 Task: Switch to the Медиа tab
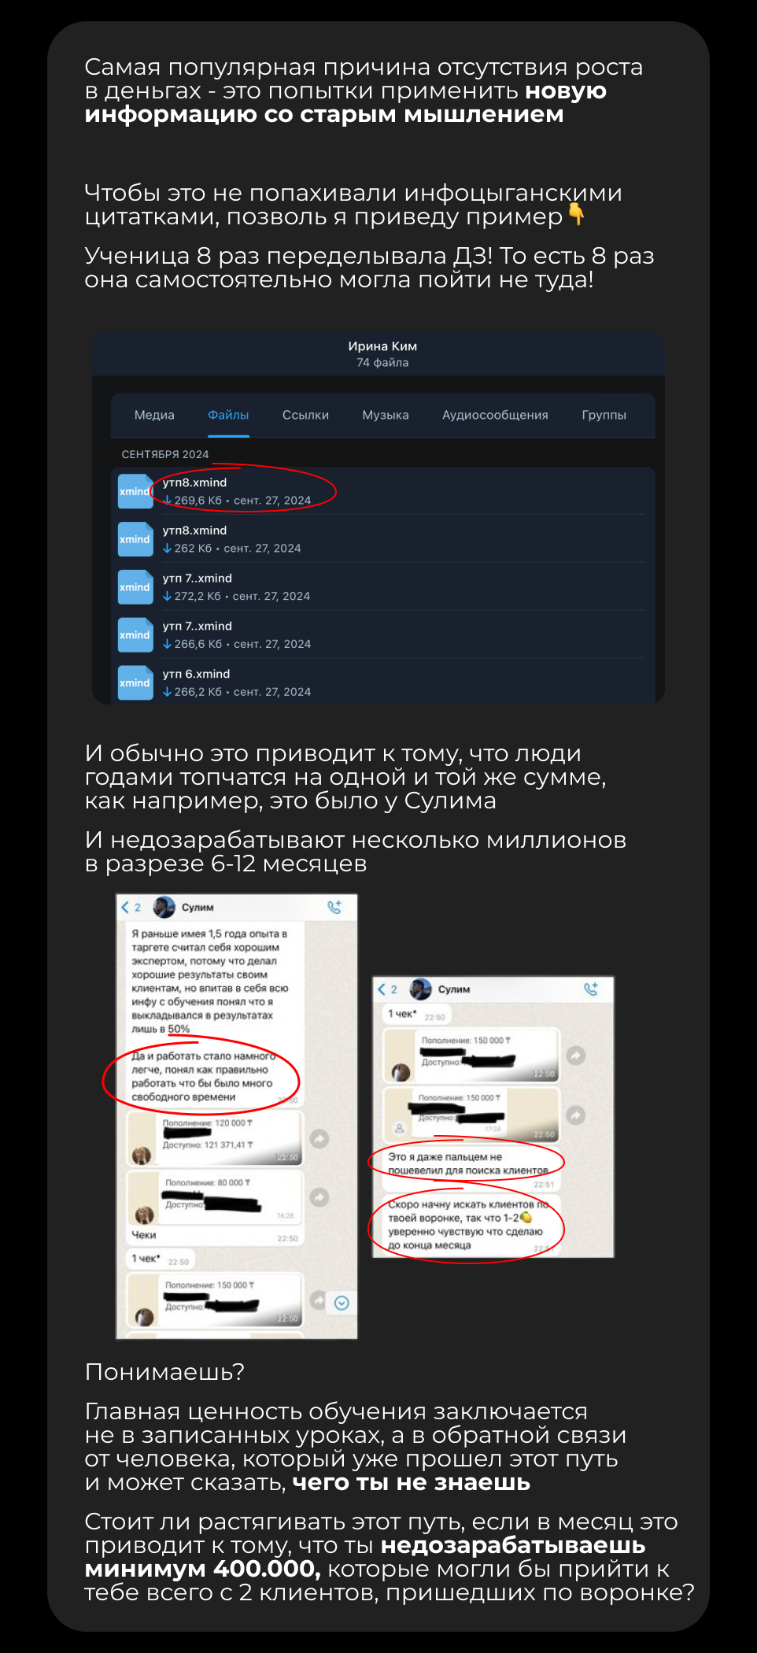click(x=154, y=415)
